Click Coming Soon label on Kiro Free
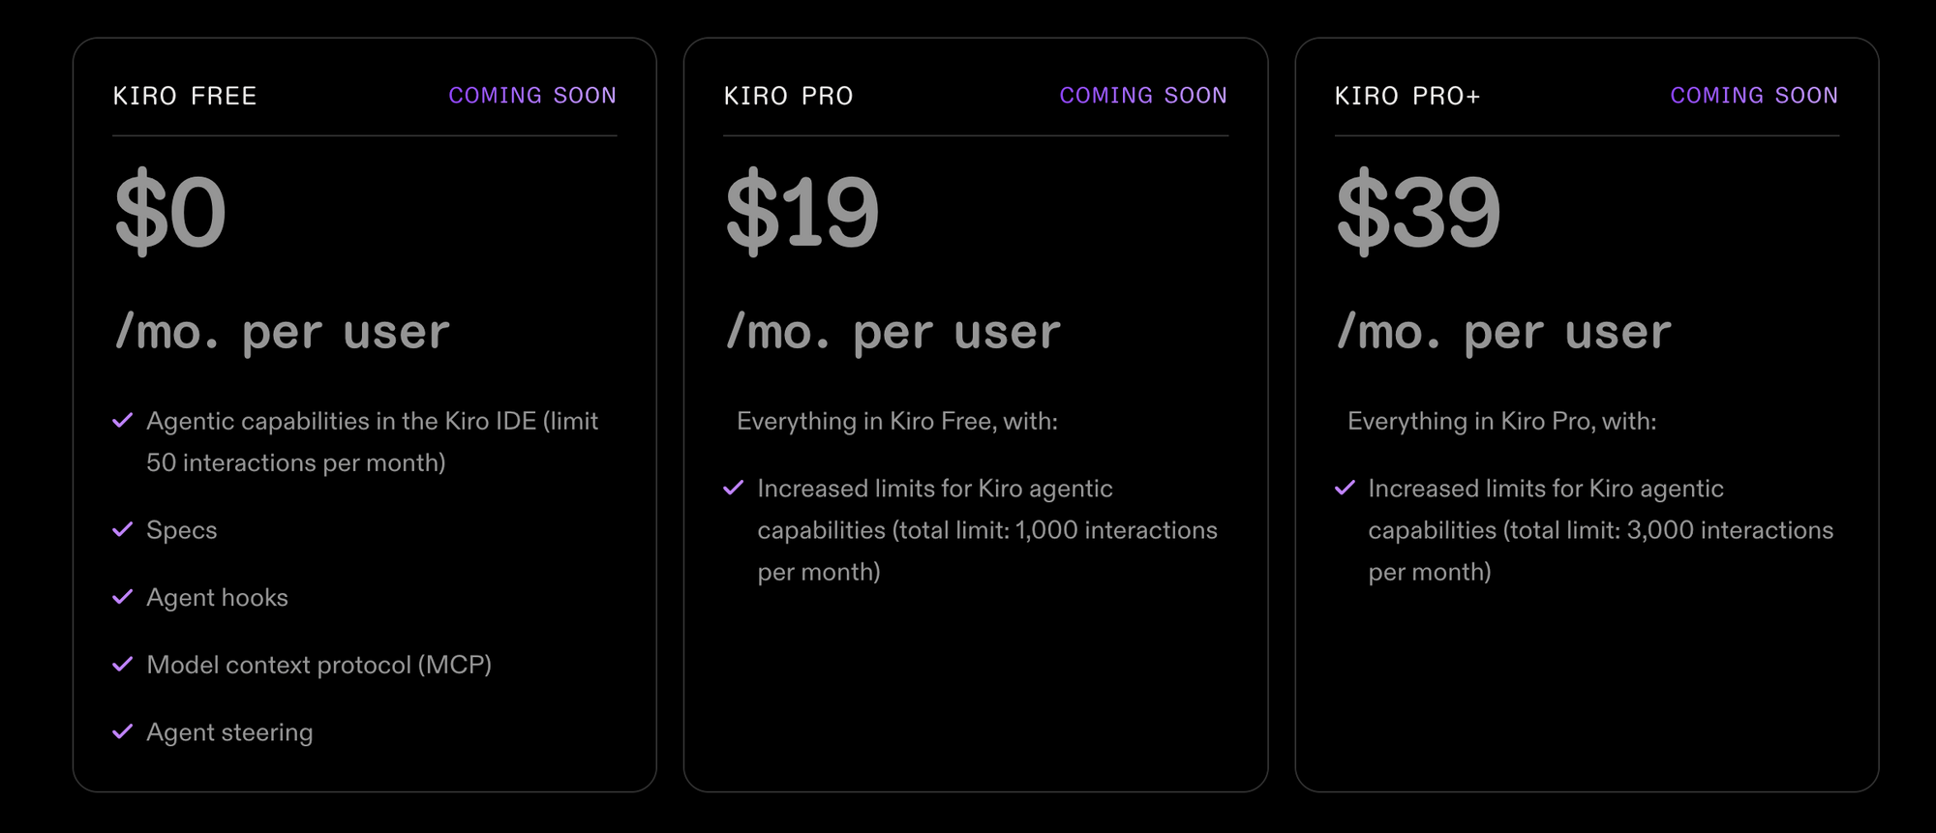 532,96
